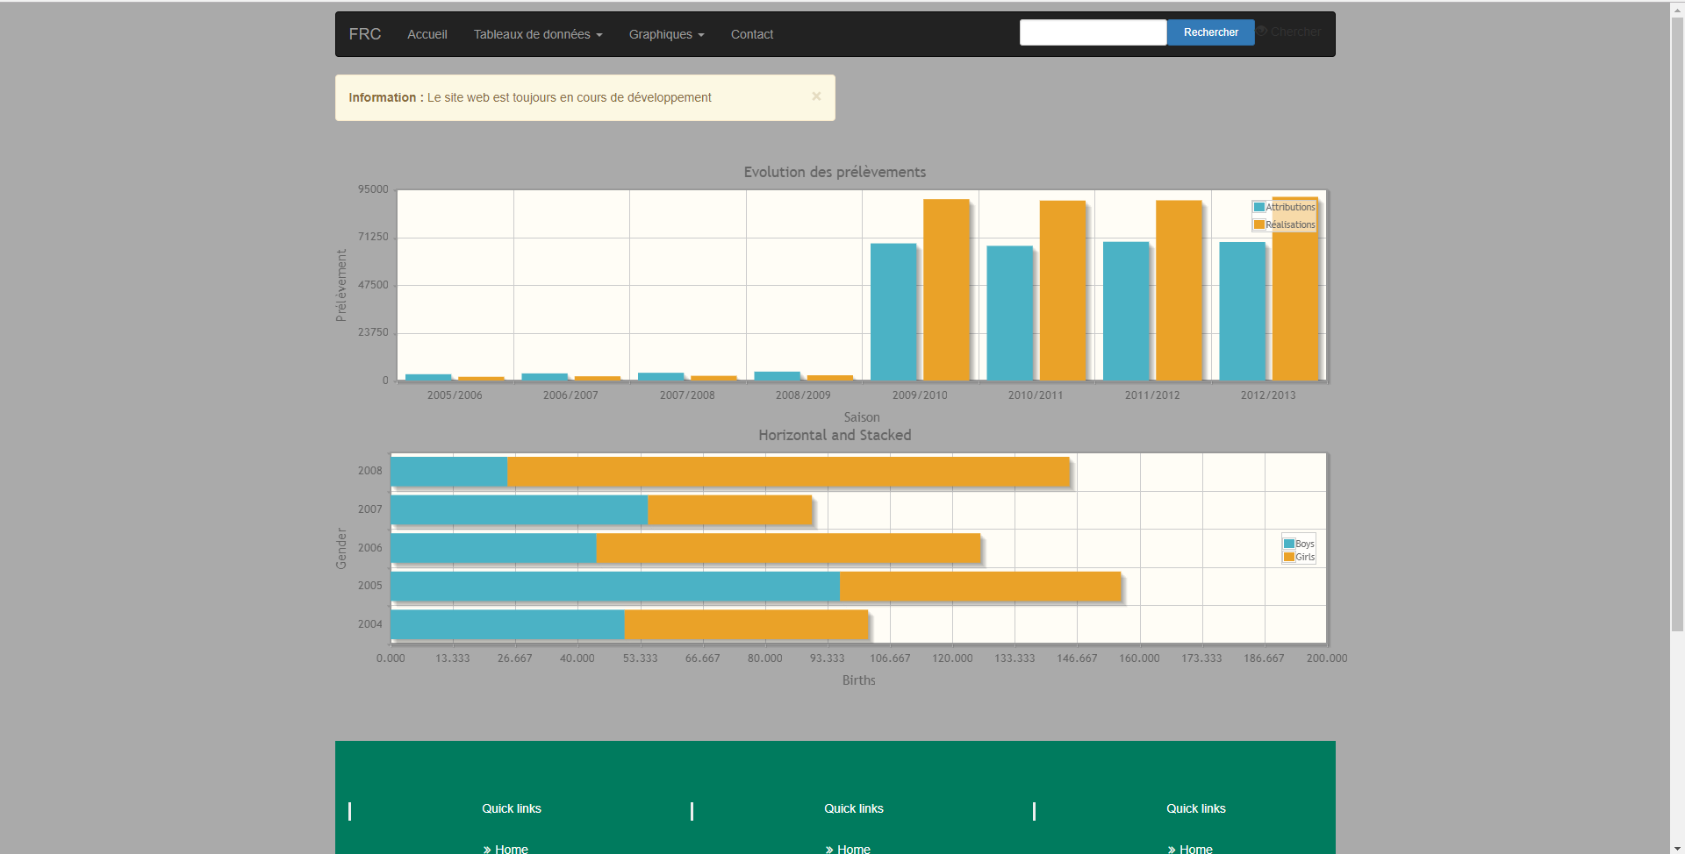This screenshot has height=854, width=1685.
Task: Click the leftmost Quick links footer heading
Action: (x=512, y=808)
